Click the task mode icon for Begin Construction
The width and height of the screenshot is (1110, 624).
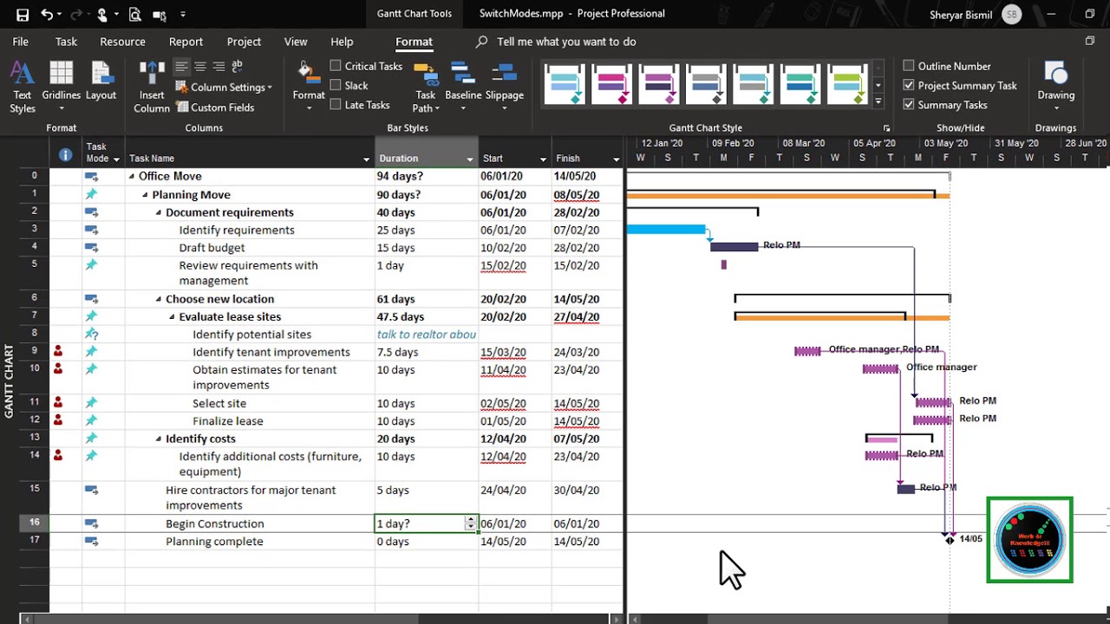click(91, 523)
